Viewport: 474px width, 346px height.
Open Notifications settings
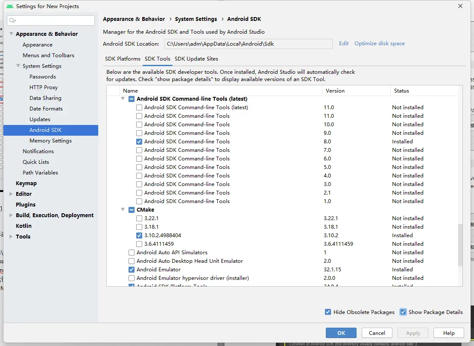tap(38, 151)
